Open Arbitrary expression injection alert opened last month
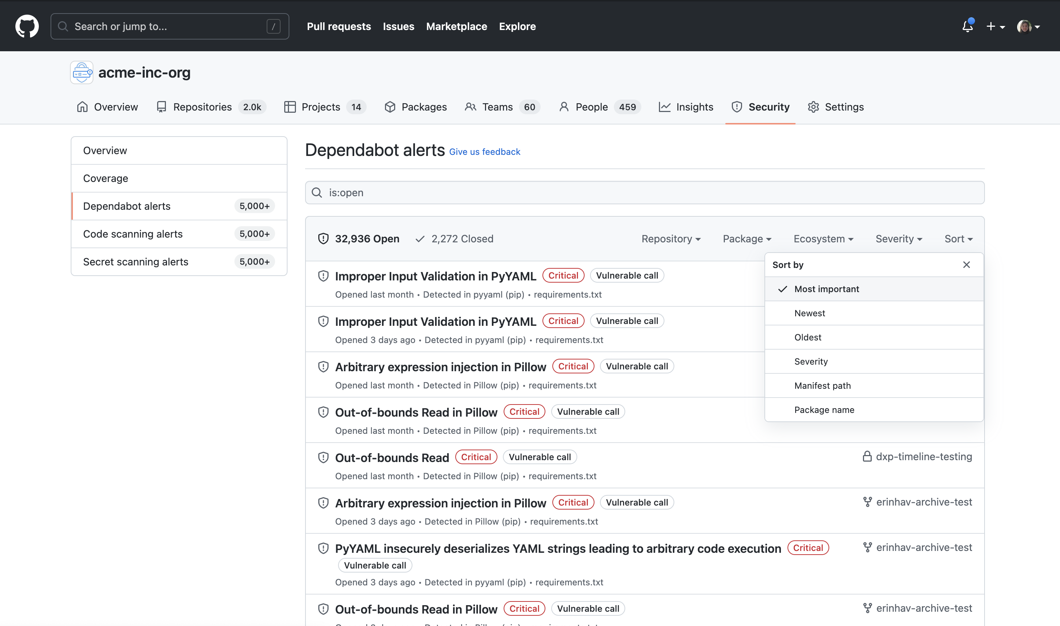Image resolution: width=1060 pixels, height=626 pixels. click(441, 367)
